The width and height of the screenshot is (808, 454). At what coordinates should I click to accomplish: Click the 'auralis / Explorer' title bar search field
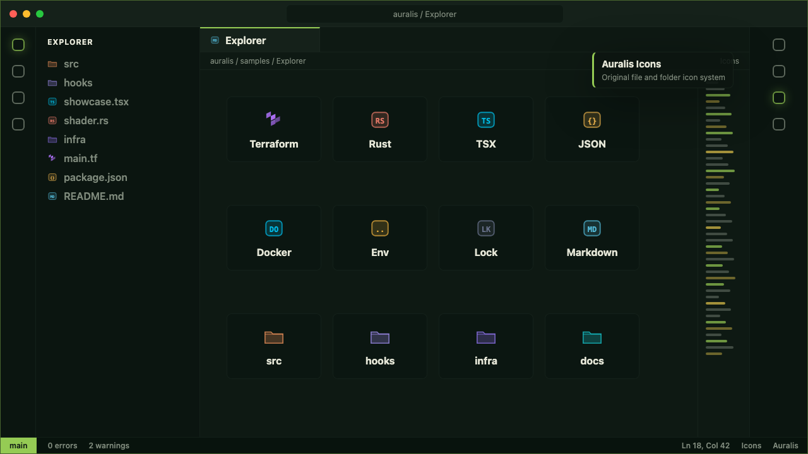coord(425,14)
